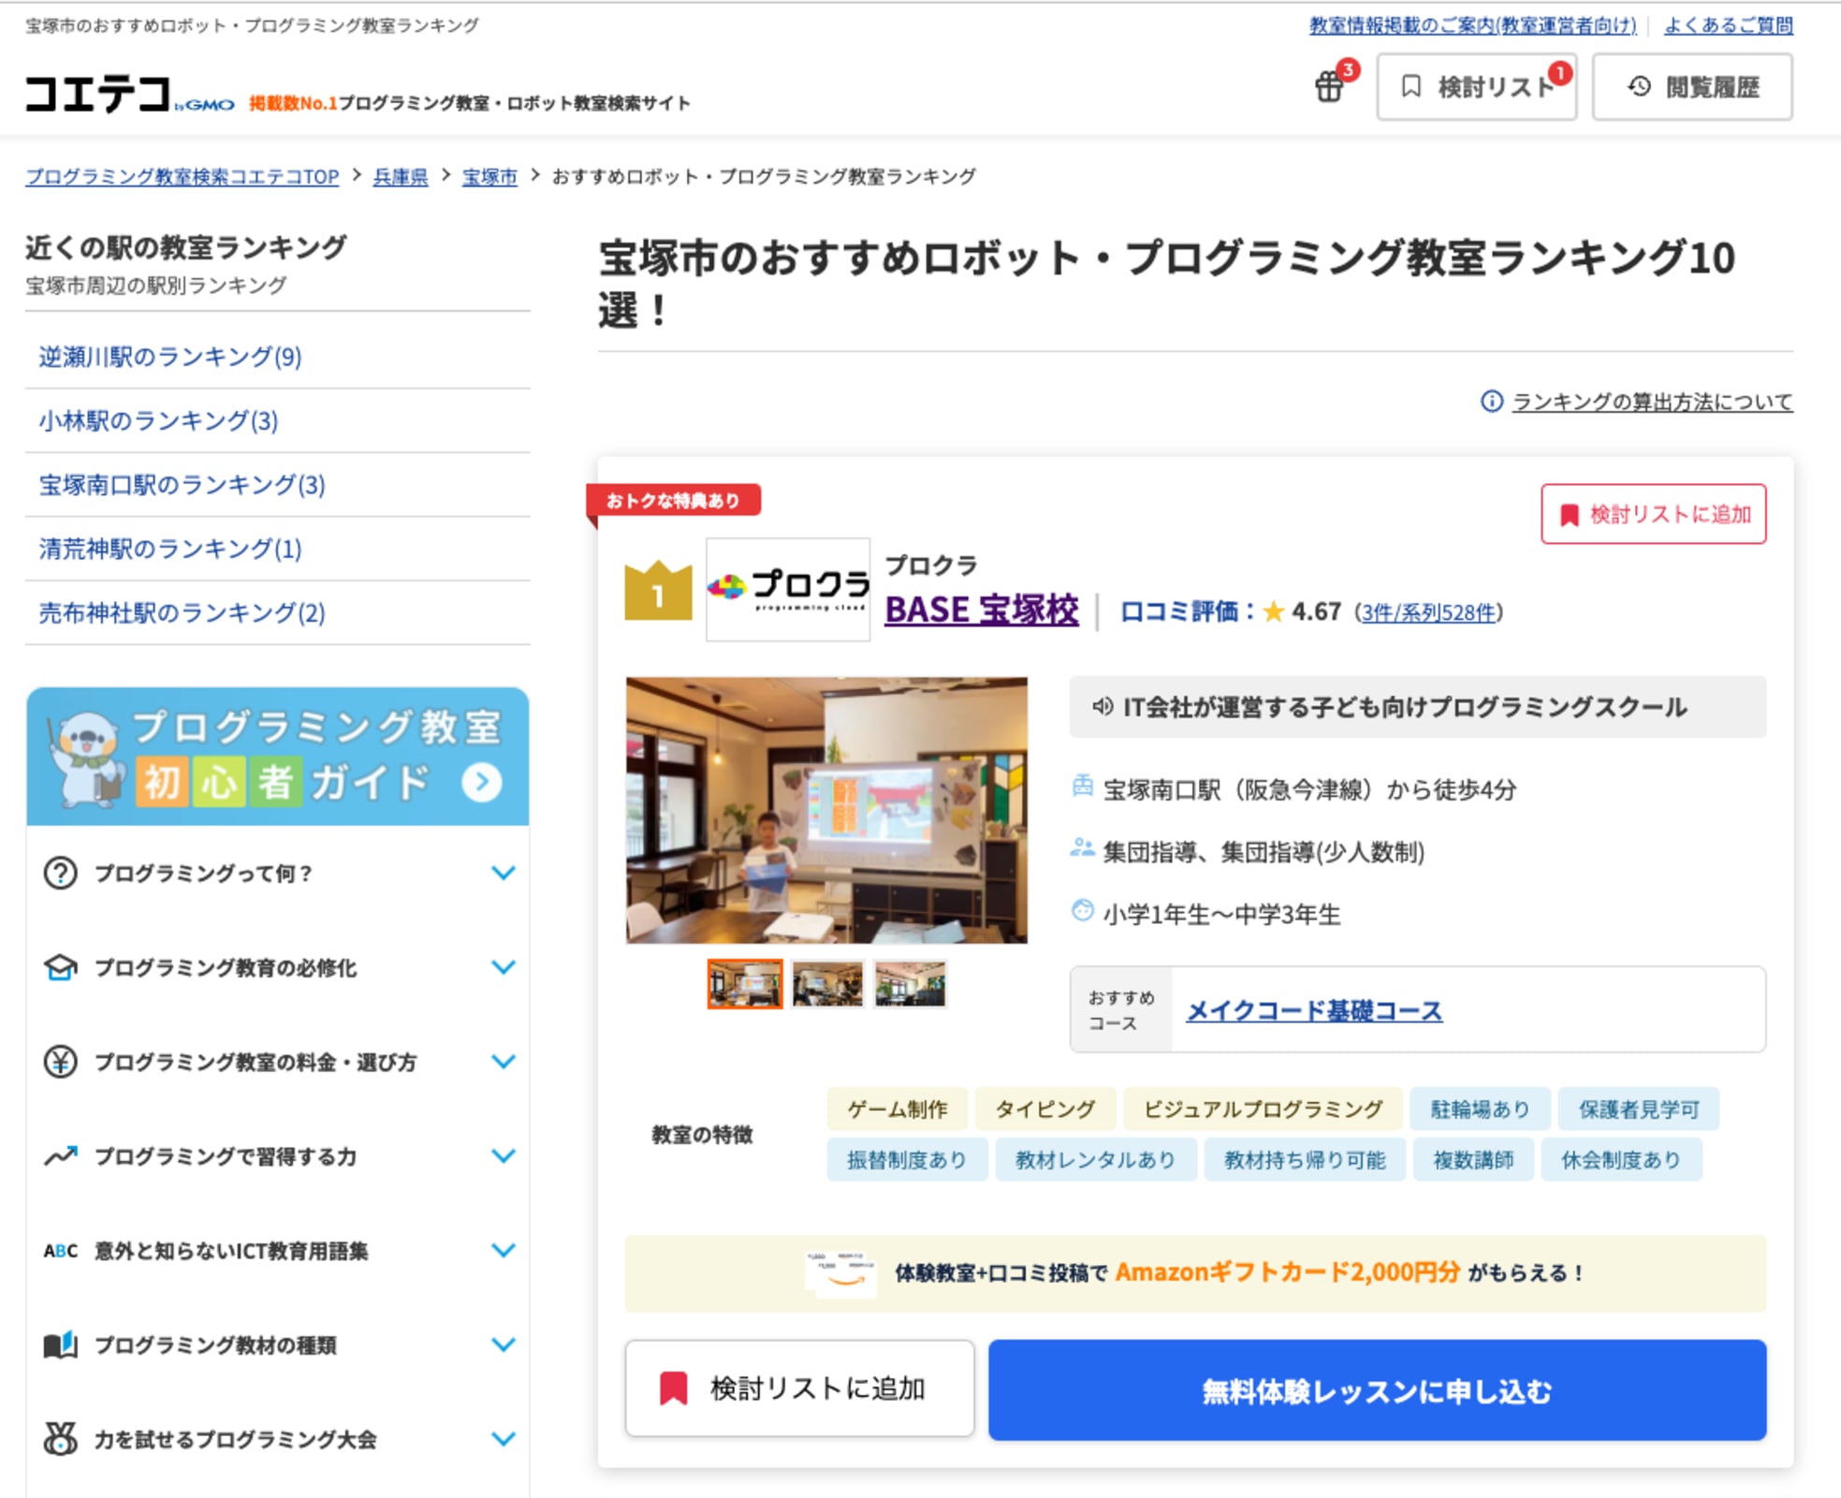
Task: Toggle bottom 検討リストに追加 bookmark button
Action: click(799, 1388)
